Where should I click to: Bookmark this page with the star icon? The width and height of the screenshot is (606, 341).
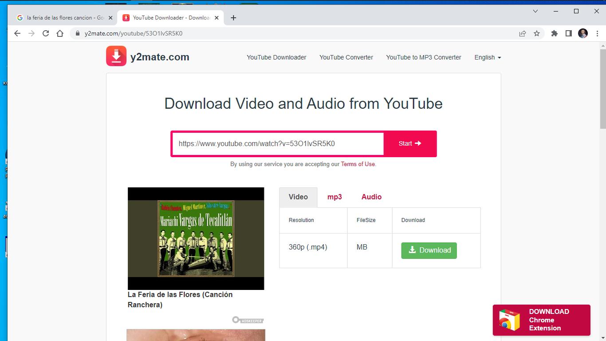pyautogui.click(x=537, y=33)
